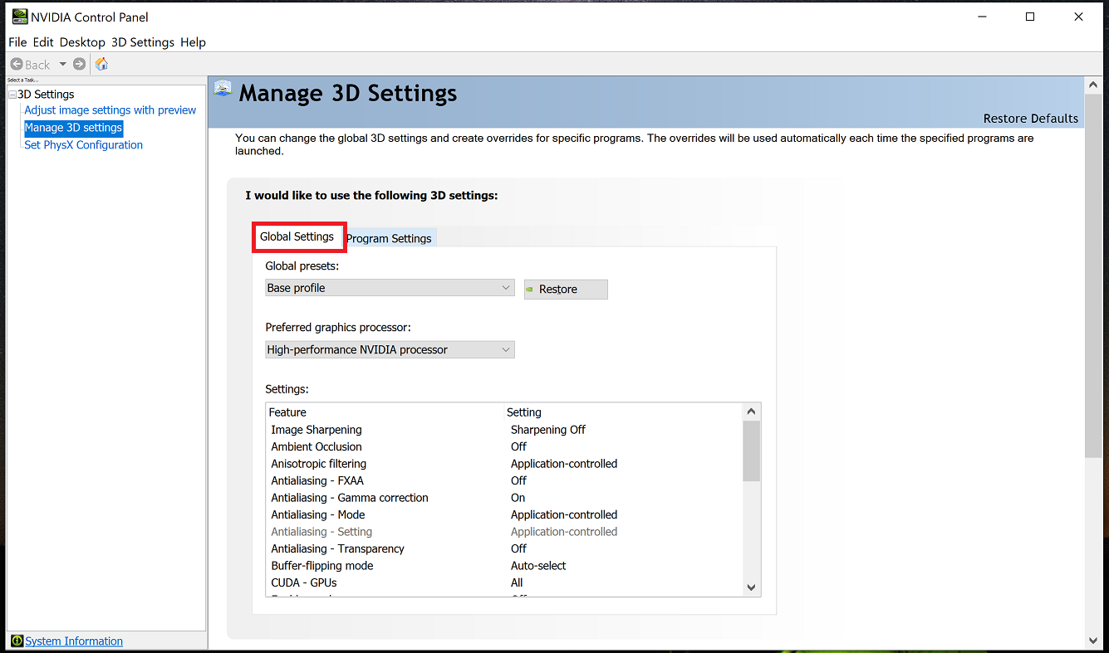Click the Manage 3D Settings header icon
This screenshot has width=1109, height=653.
[x=223, y=90]
